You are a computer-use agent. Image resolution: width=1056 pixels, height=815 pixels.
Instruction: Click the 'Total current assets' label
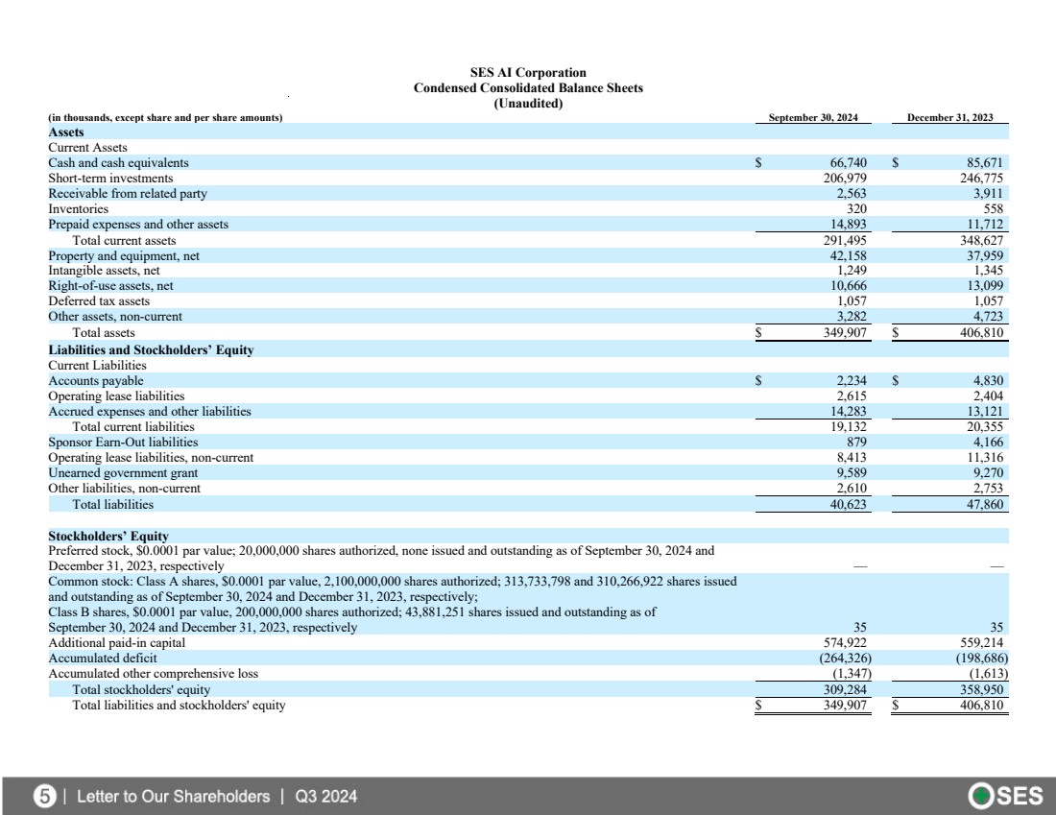pyautogui.click(x=124, y=240)
